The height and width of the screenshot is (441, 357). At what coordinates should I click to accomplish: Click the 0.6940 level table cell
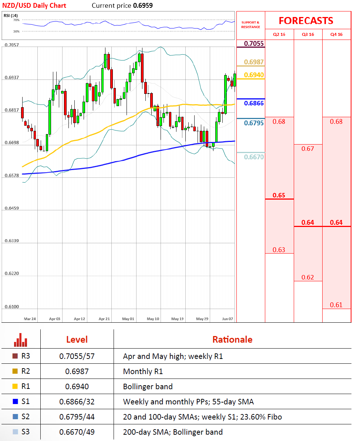pyautogui.click(x=77, y=387)
